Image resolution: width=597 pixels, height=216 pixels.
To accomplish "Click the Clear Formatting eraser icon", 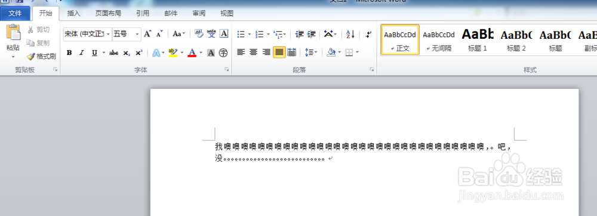I will pos(199,34).
